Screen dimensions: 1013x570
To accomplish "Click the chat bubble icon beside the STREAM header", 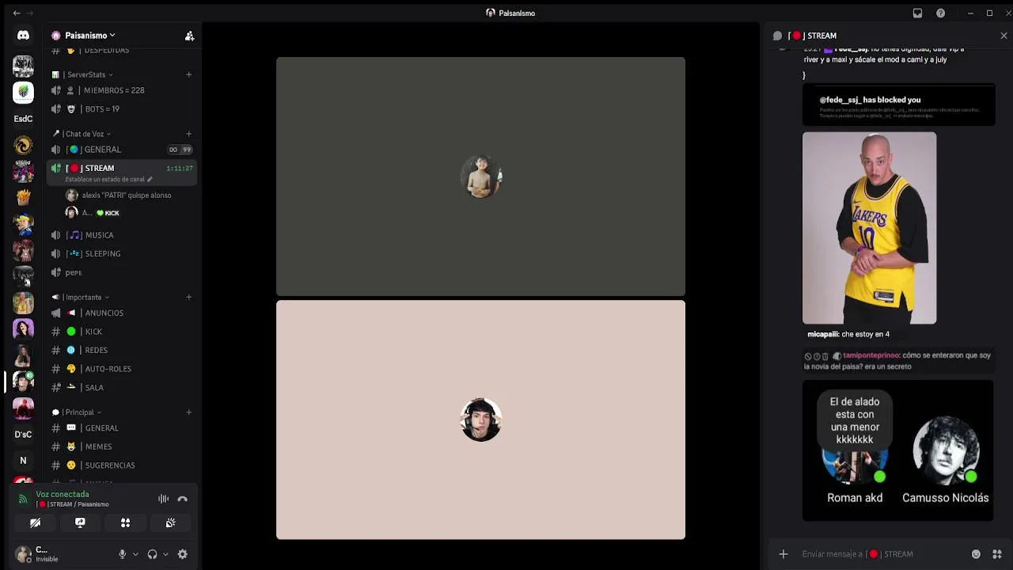I will coord(777,36).
